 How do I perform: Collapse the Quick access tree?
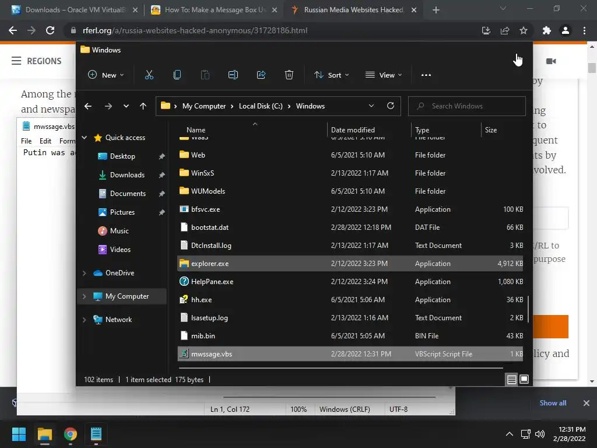[x=85, y=138]
